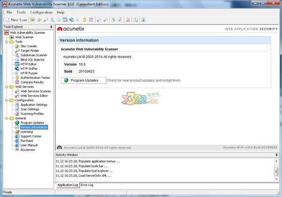This screenshot has height=197, width=282.
Task: Select Compare Results tree item
Action: click(x=32, y=82)
